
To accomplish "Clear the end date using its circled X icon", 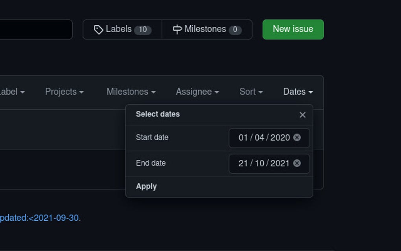I will 298,163.
